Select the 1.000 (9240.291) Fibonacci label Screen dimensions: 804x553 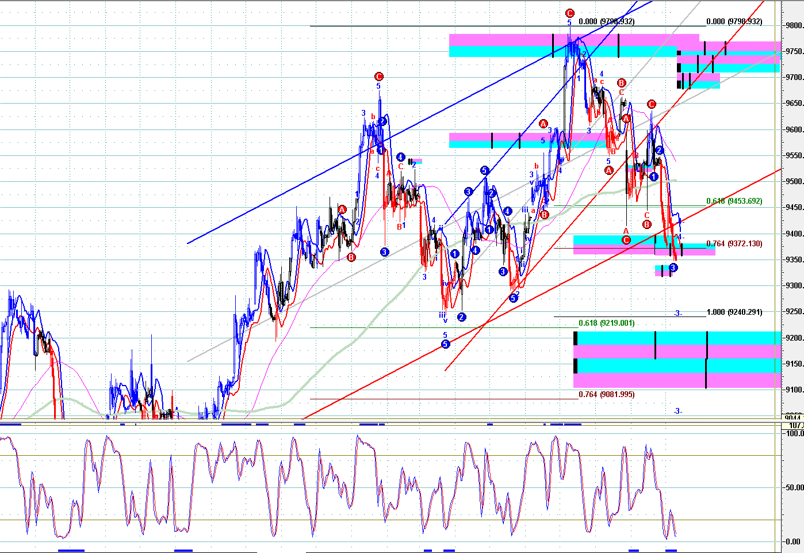click(734, 312)
